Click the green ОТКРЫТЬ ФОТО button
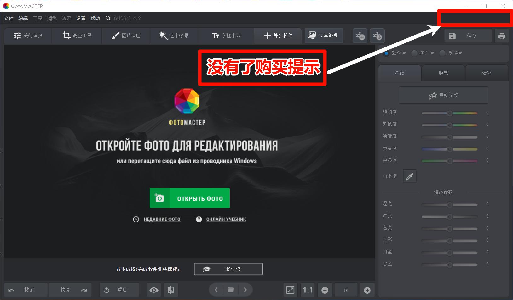The width and height of the screenshot is (513, 300). pos(190,198)
